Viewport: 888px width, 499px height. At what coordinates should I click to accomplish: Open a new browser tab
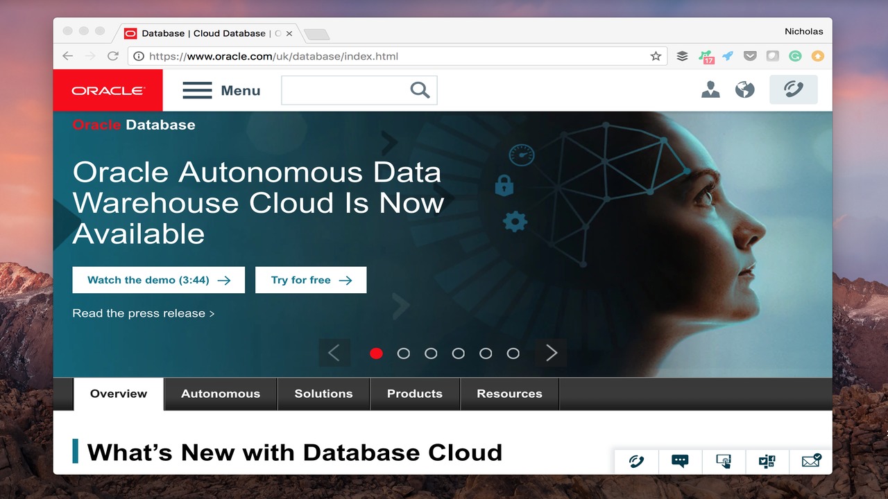[316, 34]
